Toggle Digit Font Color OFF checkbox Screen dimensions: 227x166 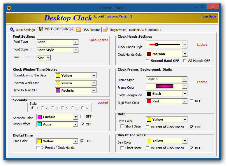(x=191, y=101)
